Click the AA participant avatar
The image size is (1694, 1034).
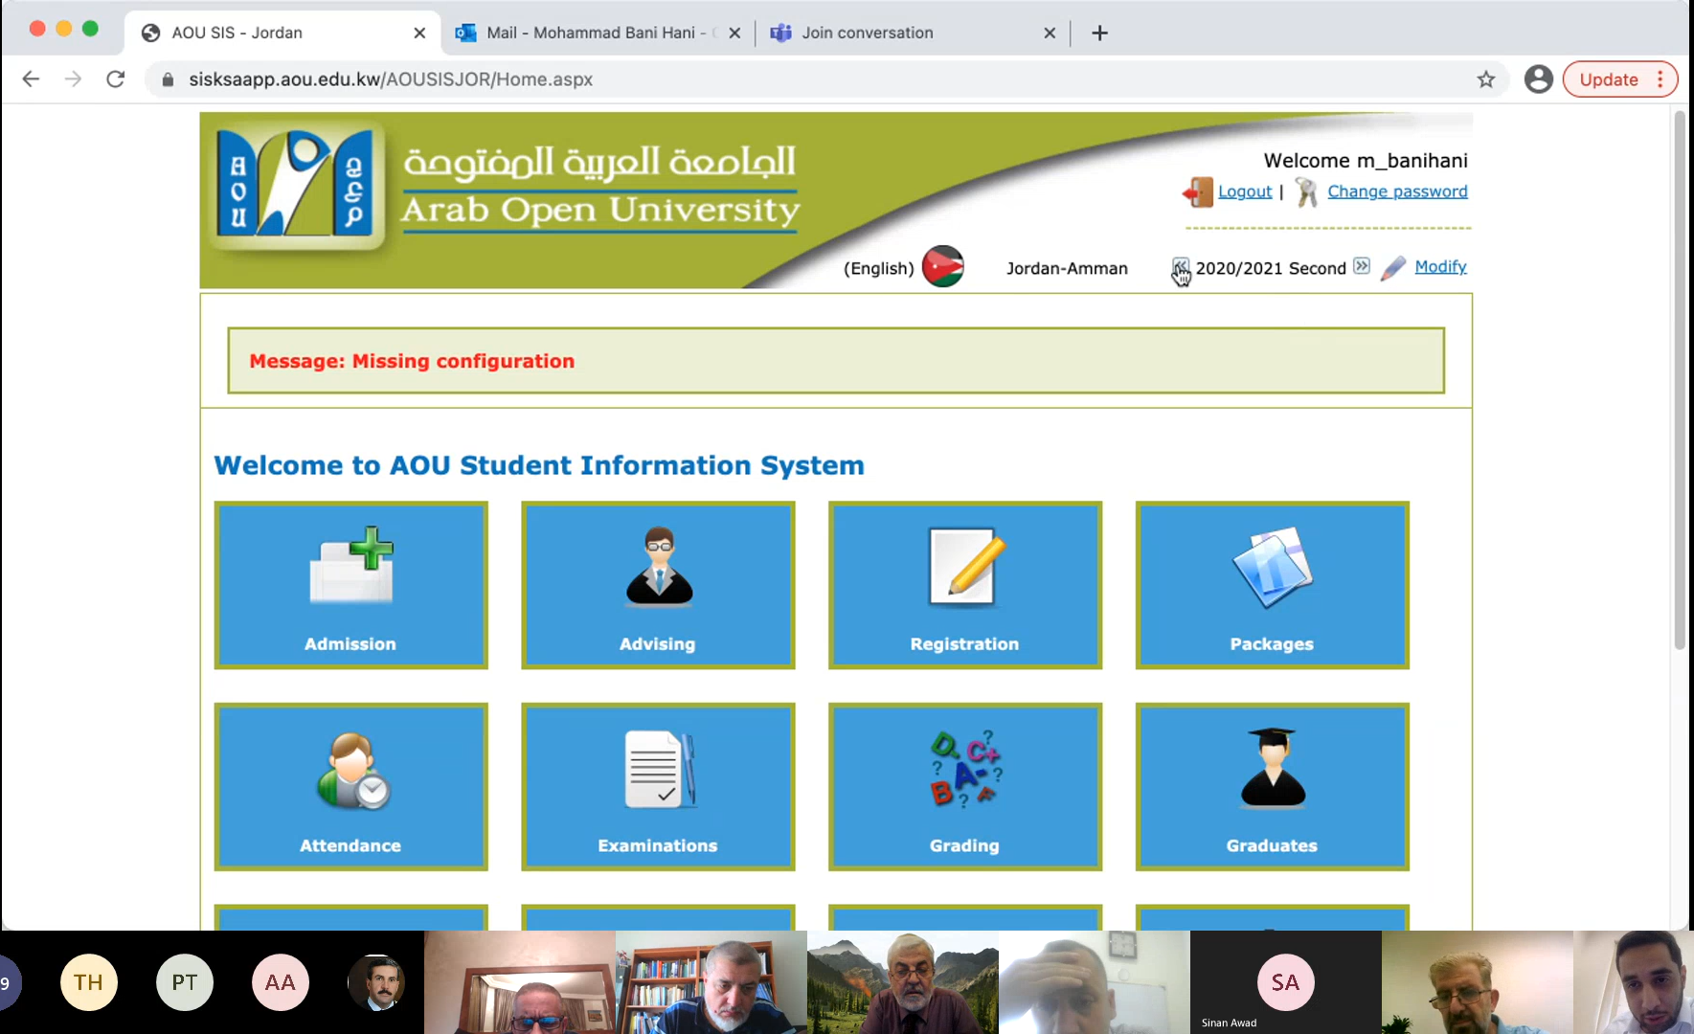(x=281, y=982)
